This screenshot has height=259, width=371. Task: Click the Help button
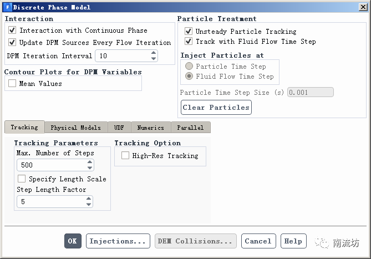293,241
